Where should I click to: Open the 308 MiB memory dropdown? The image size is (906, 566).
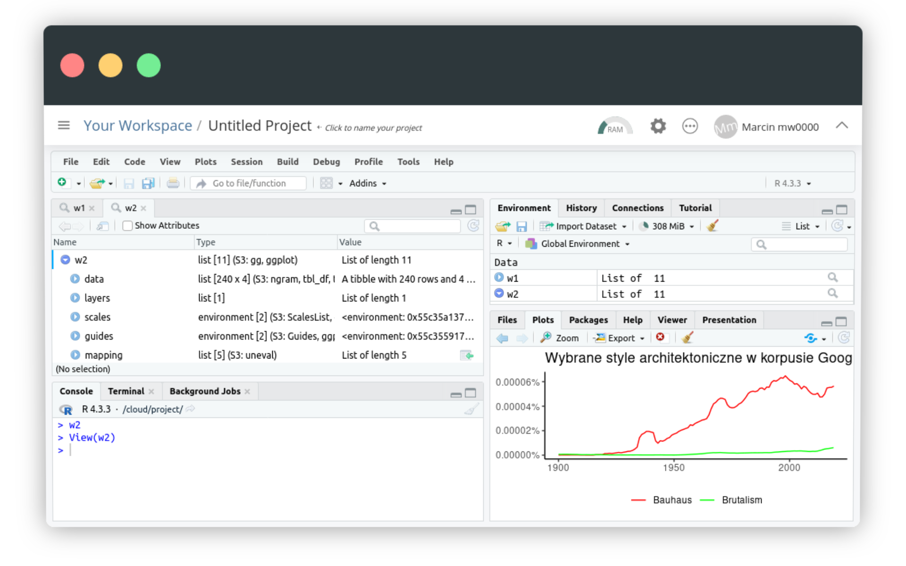tap(666, 226)
